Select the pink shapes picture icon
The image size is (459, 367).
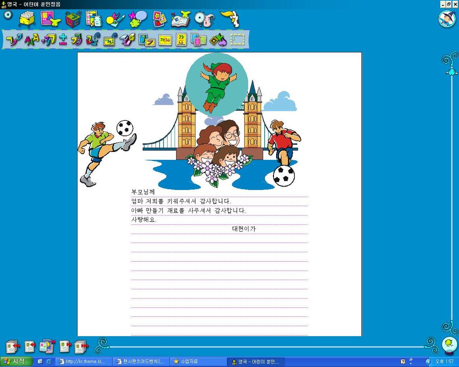(50, 19)
